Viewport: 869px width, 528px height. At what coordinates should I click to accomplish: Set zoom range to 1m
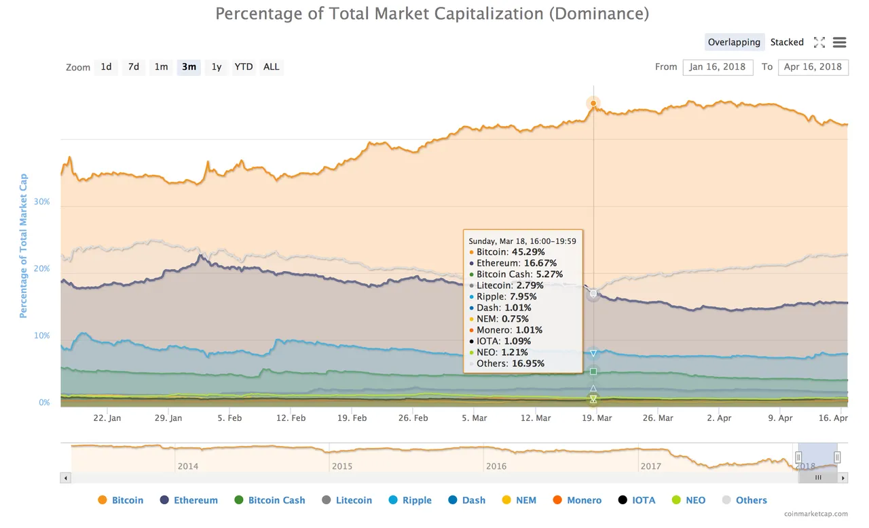pyautogui.click(x=161, y=66)
